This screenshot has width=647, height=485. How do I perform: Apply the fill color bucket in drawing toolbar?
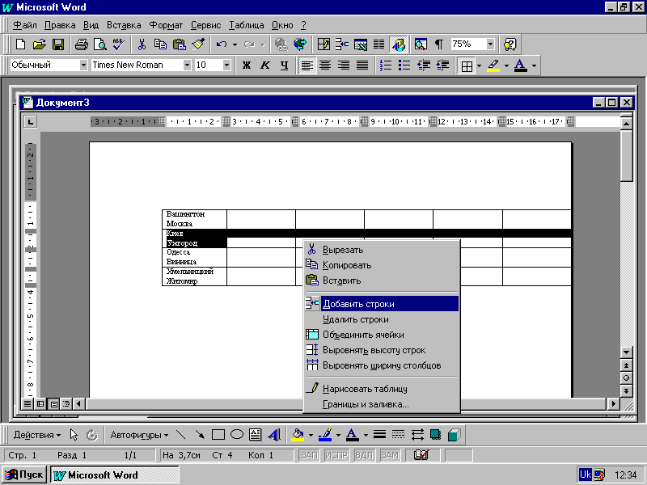coord(298,435)
